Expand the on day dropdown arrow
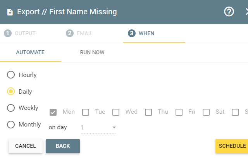Screen dimensions: 248x159 pos(114,127)
